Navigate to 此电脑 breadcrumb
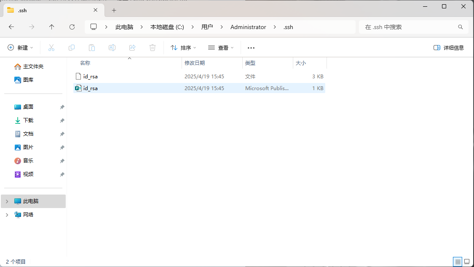The image size is (474, 267). (x=124, y=27)
